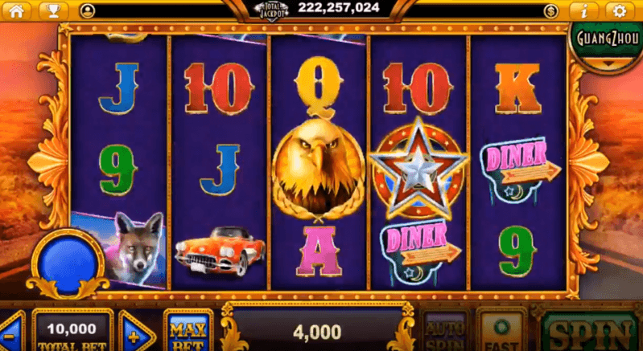Go to the home lobby icon
The image size is (643, 351).
(x=16, y=10)
